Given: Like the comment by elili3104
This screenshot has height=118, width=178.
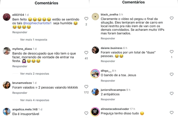Looking at the screenshot, I should coord(86,19).
